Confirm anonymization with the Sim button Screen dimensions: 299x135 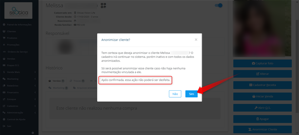point(191,94)
